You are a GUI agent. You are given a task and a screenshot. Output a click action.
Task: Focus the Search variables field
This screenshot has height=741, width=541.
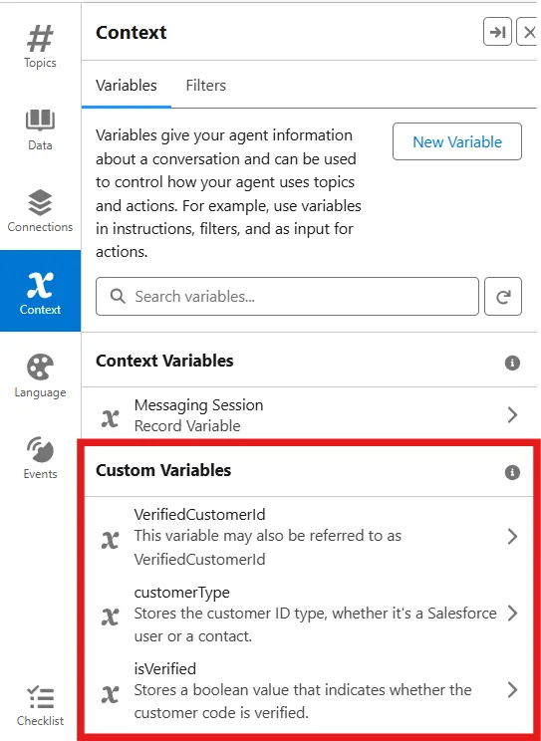coord(288,297)
